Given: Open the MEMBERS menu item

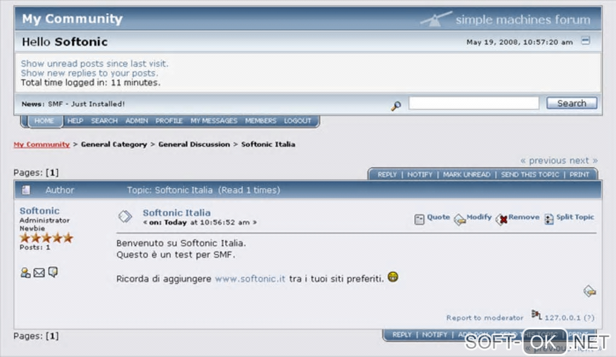Looking at the screenshot, I should (x=261, y=121).
